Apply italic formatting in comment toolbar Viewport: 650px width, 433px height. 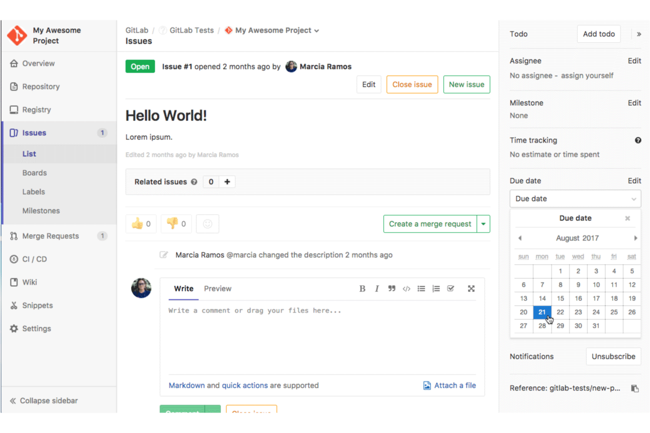[377, 288]
